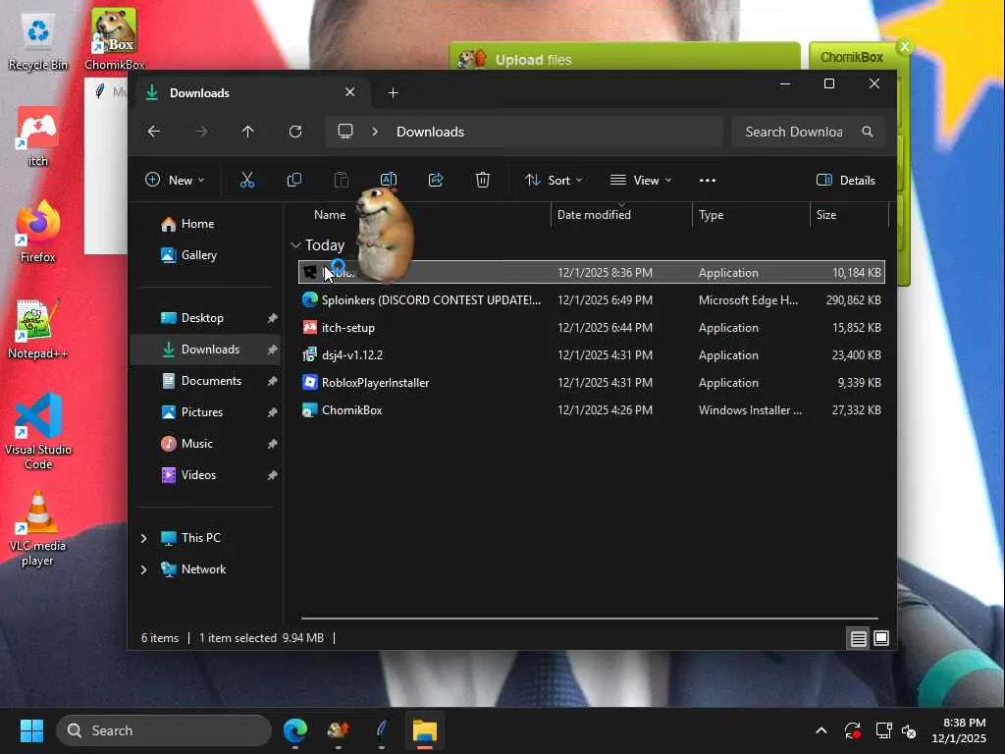Click Upload files in ChomikBox widget
This screenshot has height=754, width=1005.
(x=533, y=60)
